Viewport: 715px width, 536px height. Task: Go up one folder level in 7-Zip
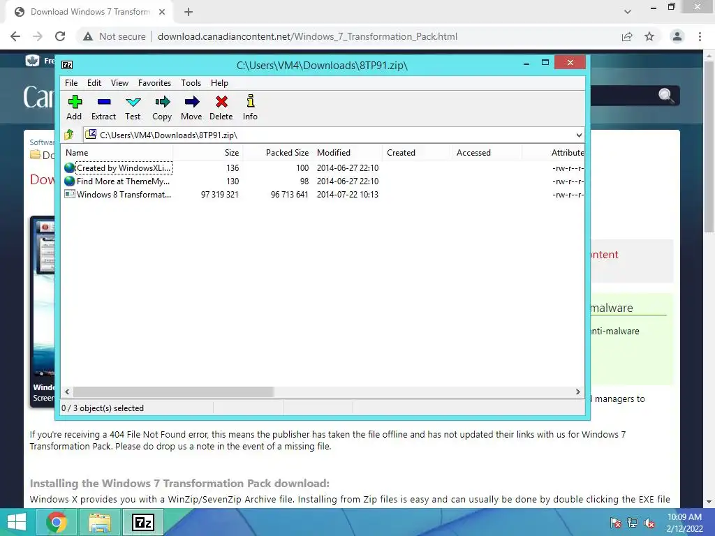(x=69, y=135)
